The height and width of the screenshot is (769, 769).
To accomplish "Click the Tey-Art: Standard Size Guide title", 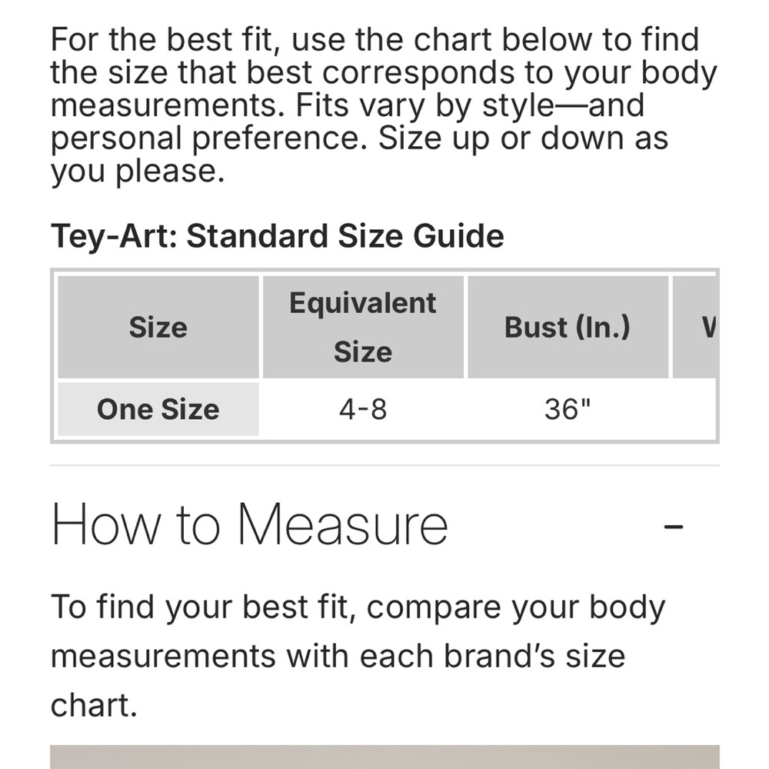I will click(x=277, y=235).
